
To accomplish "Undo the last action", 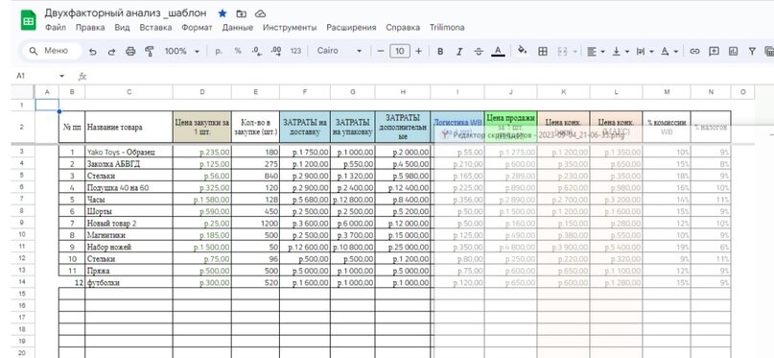I will (x=93, y=52).
